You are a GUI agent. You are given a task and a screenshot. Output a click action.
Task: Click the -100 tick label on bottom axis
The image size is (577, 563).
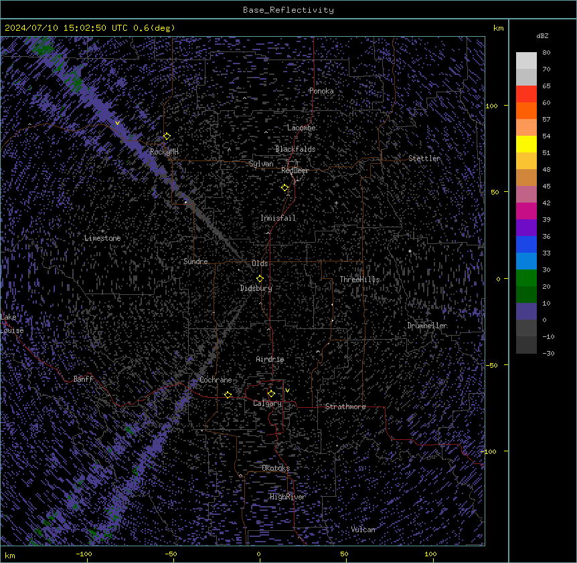pyautogui.click(x=84, y=554)
